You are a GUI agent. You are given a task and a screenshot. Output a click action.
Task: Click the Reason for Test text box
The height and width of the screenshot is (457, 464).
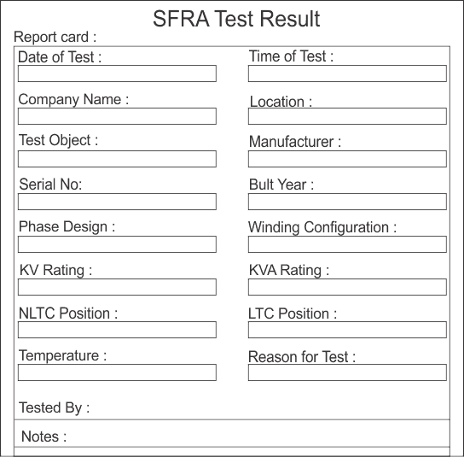pyautogui.click(x=347, y=372)
